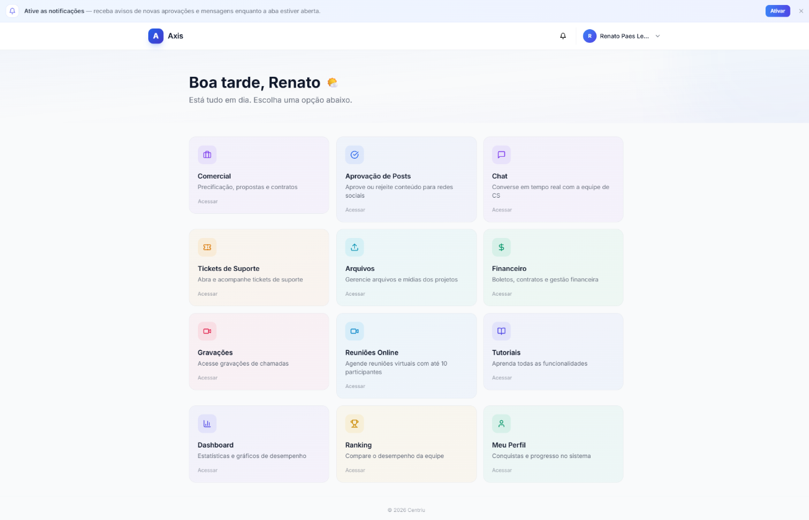Click the Financeiro dollar sign icon

501,247
